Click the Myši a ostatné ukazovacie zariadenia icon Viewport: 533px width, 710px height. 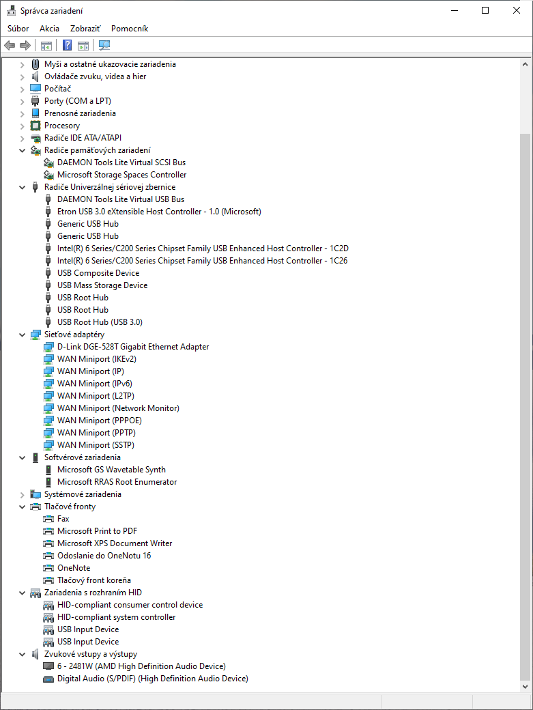[x=35, y=64]
